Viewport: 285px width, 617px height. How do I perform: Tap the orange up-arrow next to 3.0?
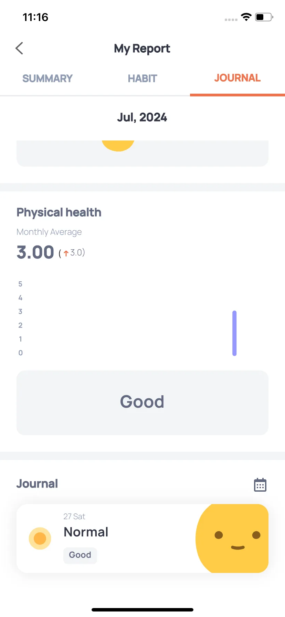click(x=66, y=253)
